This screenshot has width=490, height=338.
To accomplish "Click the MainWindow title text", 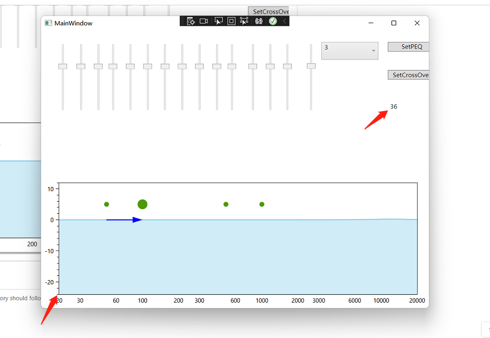I will (73, 23).
